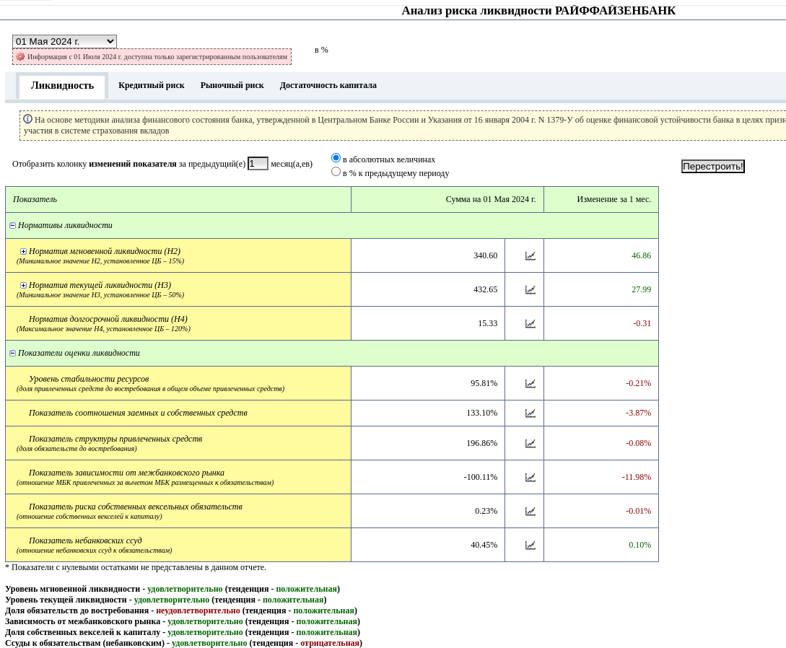
Task: Click the Н4 change value -0.31
Action: [x=642, y=324]
